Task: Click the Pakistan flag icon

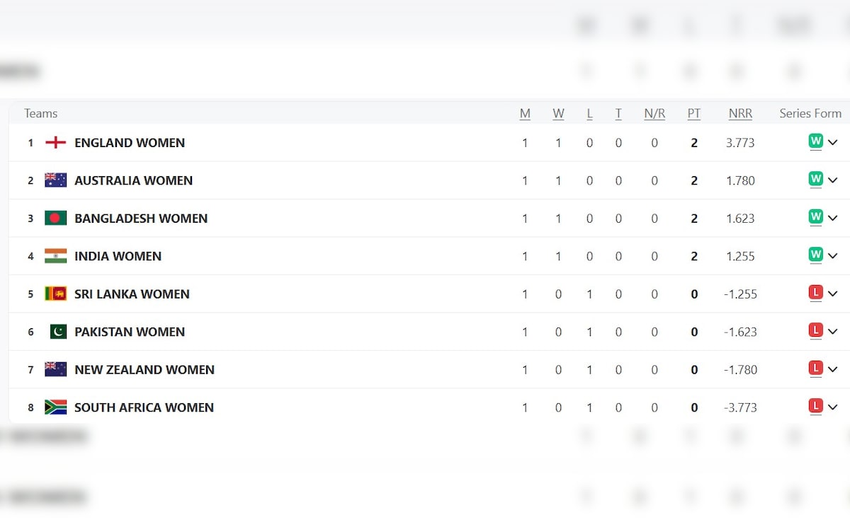Action: 58,332
